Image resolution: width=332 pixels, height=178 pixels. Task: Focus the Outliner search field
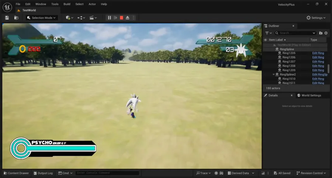[295, 33]
